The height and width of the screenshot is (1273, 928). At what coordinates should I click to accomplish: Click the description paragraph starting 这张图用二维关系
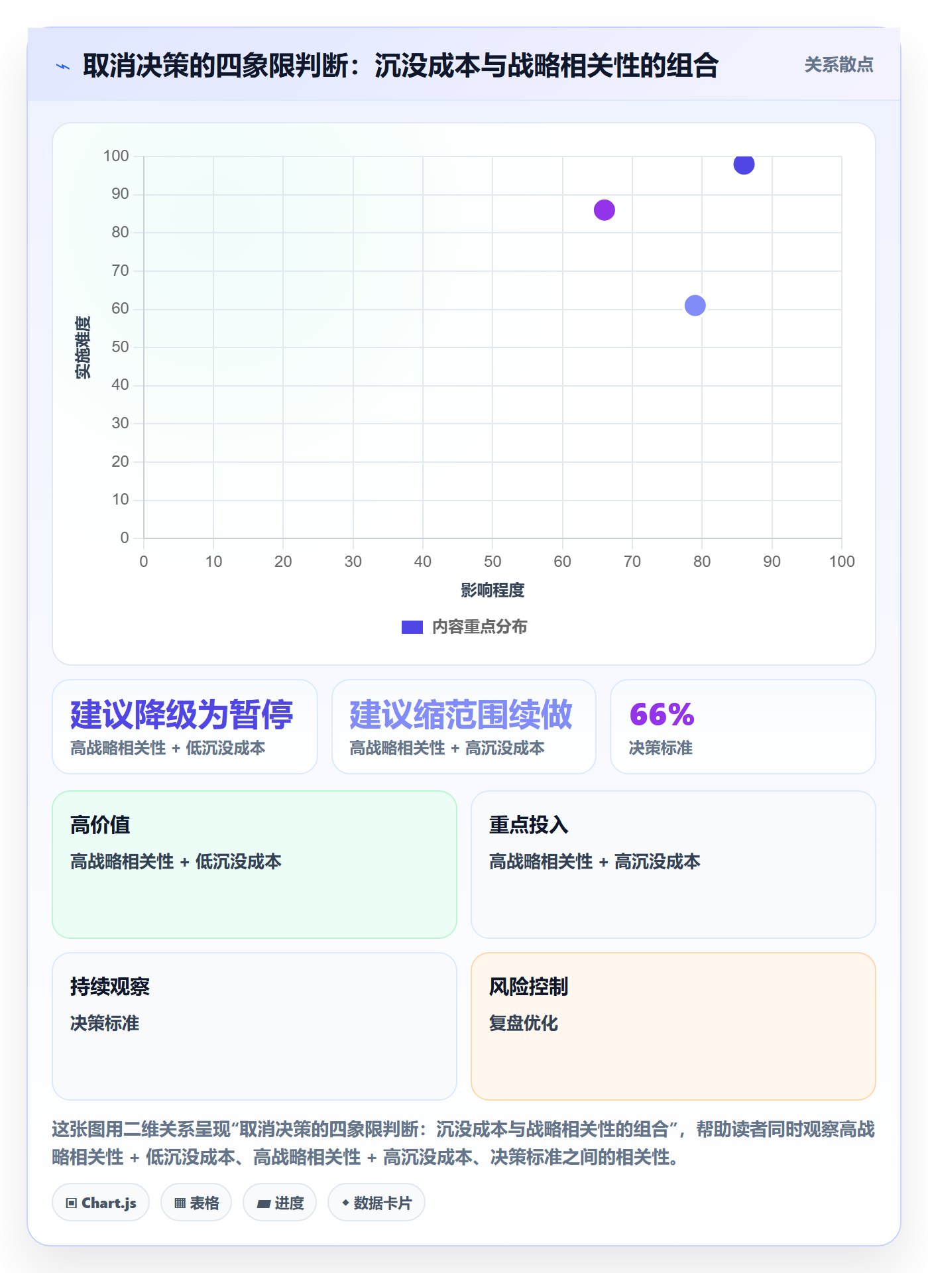pos(464,1143)
